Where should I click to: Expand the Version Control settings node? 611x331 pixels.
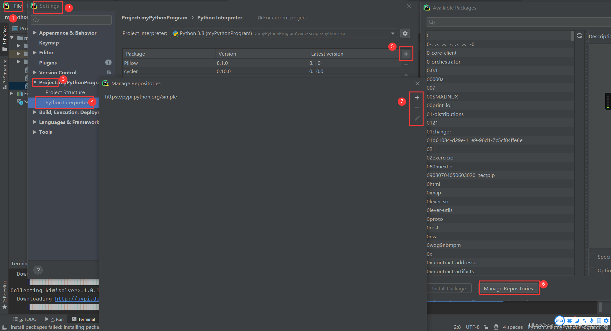35,72
